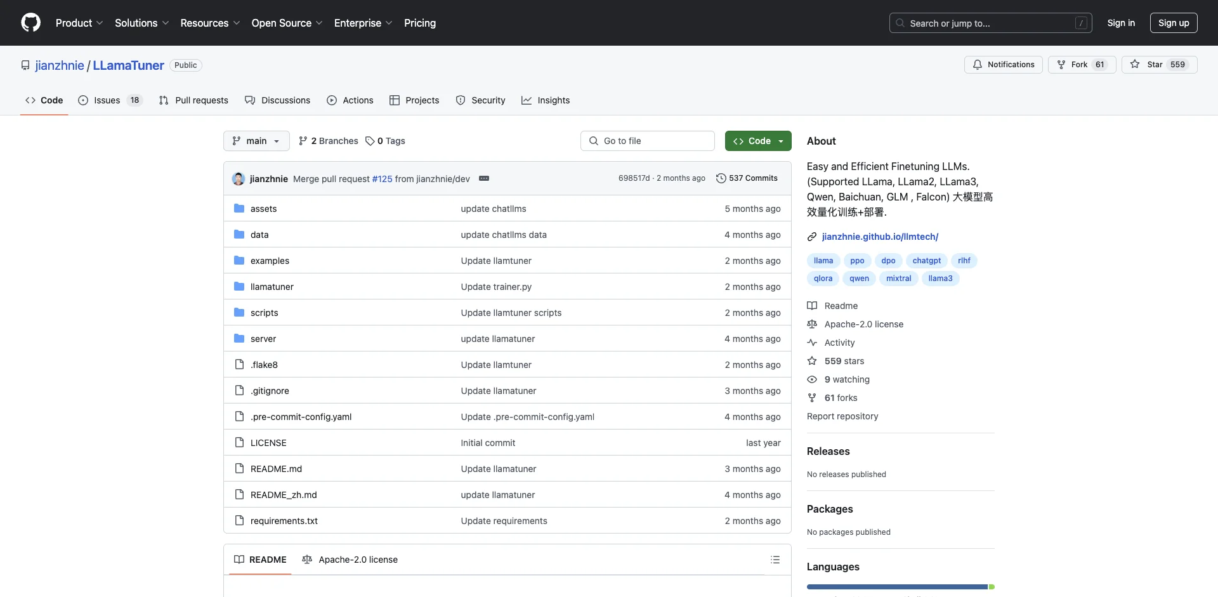This screenshot has height=597, width=1218.
Task: View Activity in About sidebar
Action: click(831, 343)
